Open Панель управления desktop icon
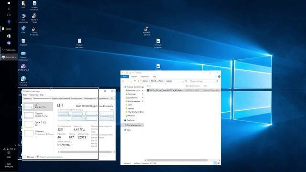Image resolution: width=306 pixels, height=172 pixels. (23, 56)
